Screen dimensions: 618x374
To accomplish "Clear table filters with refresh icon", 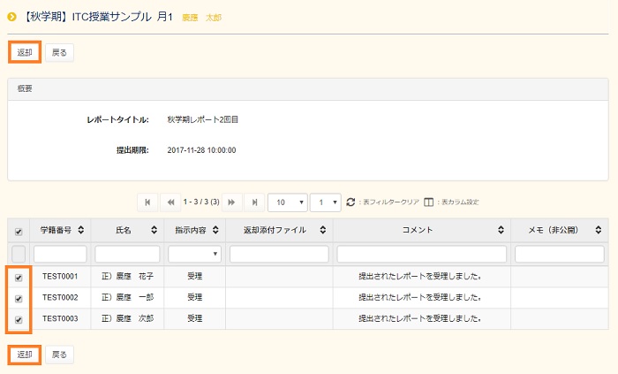I will (350, 202).
